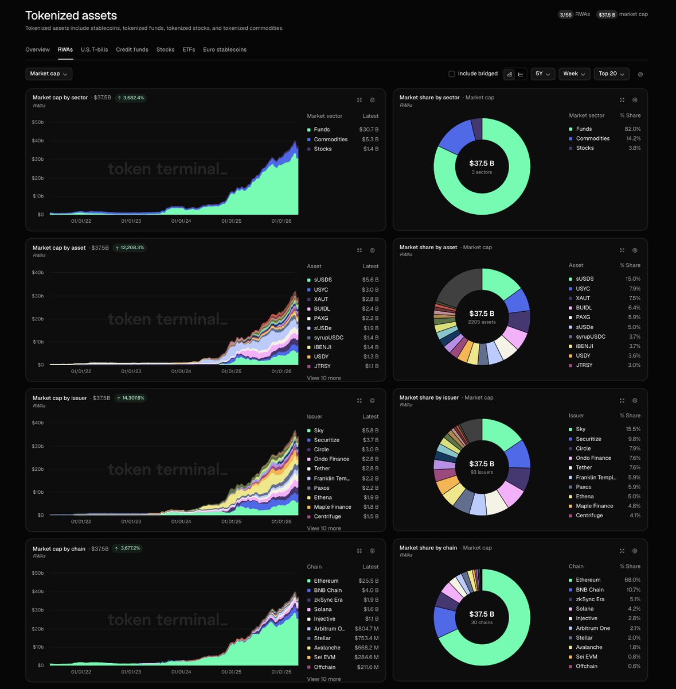Expand View 10 more under issuer legend
Image resolution: width=676 pixels, height=689 pixels.
coord(324,529)
